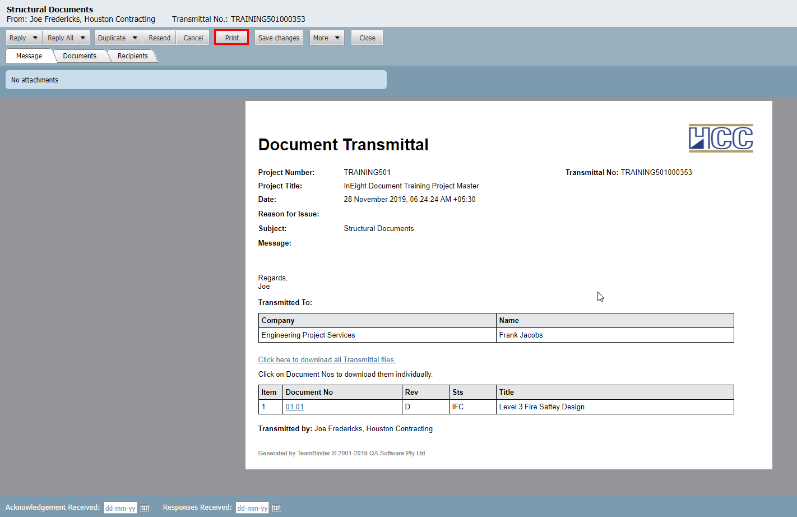Viewport: 797px width, 517px height.
Task: Open calendar picker for Acknowledgement Received
Action: [145, 508]
